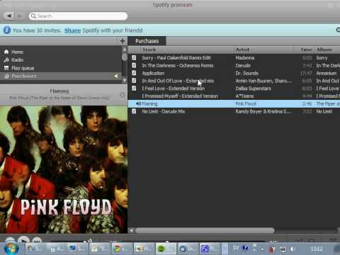Viewport: 340px width, 255px height.
Task: Click artist Randy Boyer & Kristina S...
Action: click(x=263, y=111)
